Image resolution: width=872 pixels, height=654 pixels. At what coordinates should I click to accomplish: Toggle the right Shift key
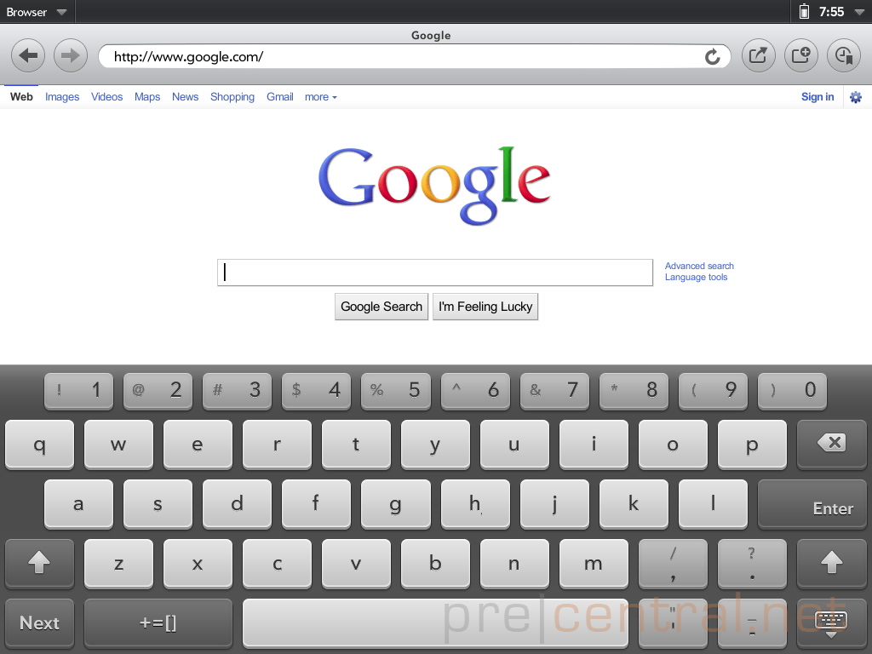click(831, 563)
